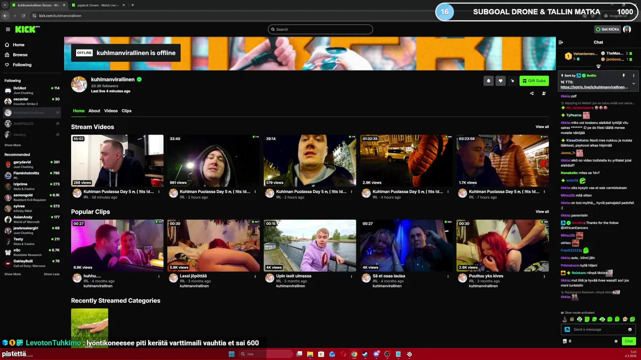This screenshot has height=360, width=641.
Task: Toggle the follow heart button
Action: [x=500, y=80]
